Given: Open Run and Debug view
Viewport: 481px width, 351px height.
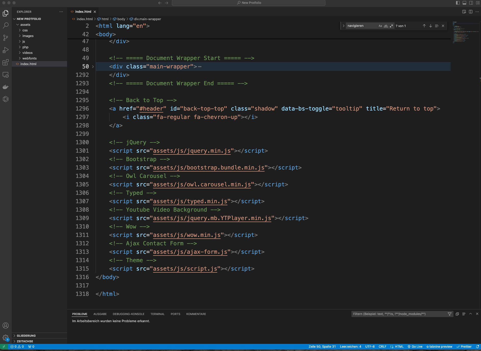Looking at the screenshot, I should tap(6, 50).
